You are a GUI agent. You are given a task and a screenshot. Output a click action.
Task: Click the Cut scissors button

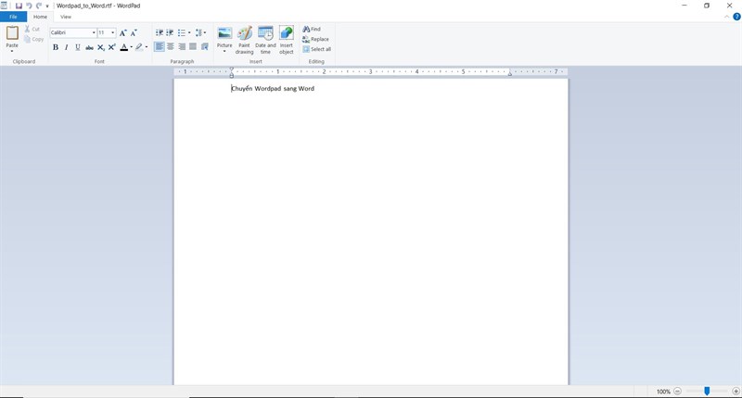coord(32,29)
